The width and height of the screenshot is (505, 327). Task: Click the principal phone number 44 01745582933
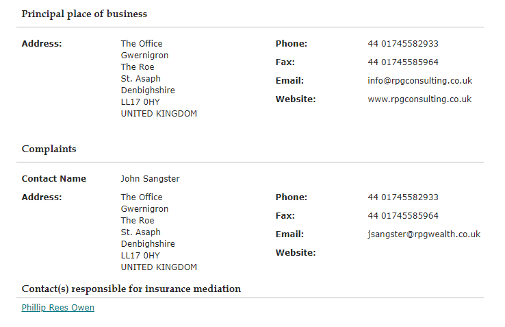pyautogui.click(x=403, y=44)
